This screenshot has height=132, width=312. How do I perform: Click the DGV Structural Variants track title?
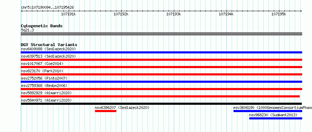tap(49, 45)
